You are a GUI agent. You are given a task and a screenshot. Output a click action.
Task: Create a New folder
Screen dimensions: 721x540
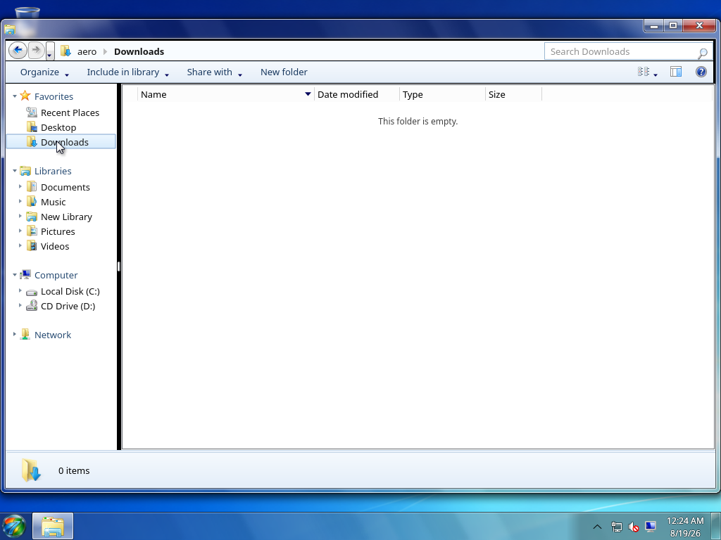[284, 72]
